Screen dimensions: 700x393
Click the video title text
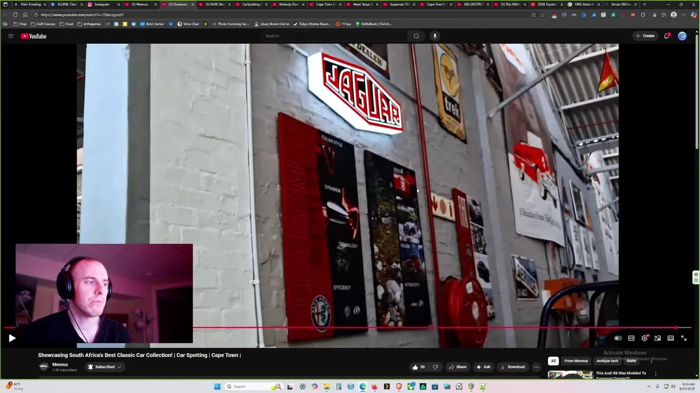point(139,355)
